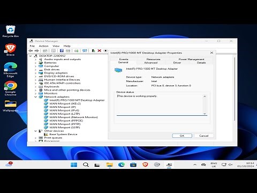This screenshot has height=193, width=257.
Task: Click Cancel in adapter Properties dialog
Action: [203, 136]
